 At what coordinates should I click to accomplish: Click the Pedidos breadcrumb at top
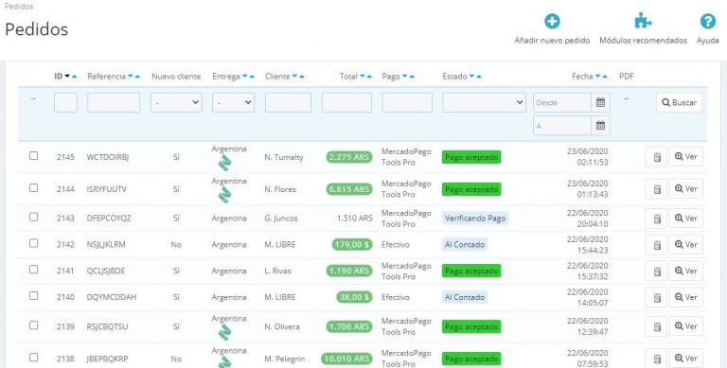click(19, 7)
